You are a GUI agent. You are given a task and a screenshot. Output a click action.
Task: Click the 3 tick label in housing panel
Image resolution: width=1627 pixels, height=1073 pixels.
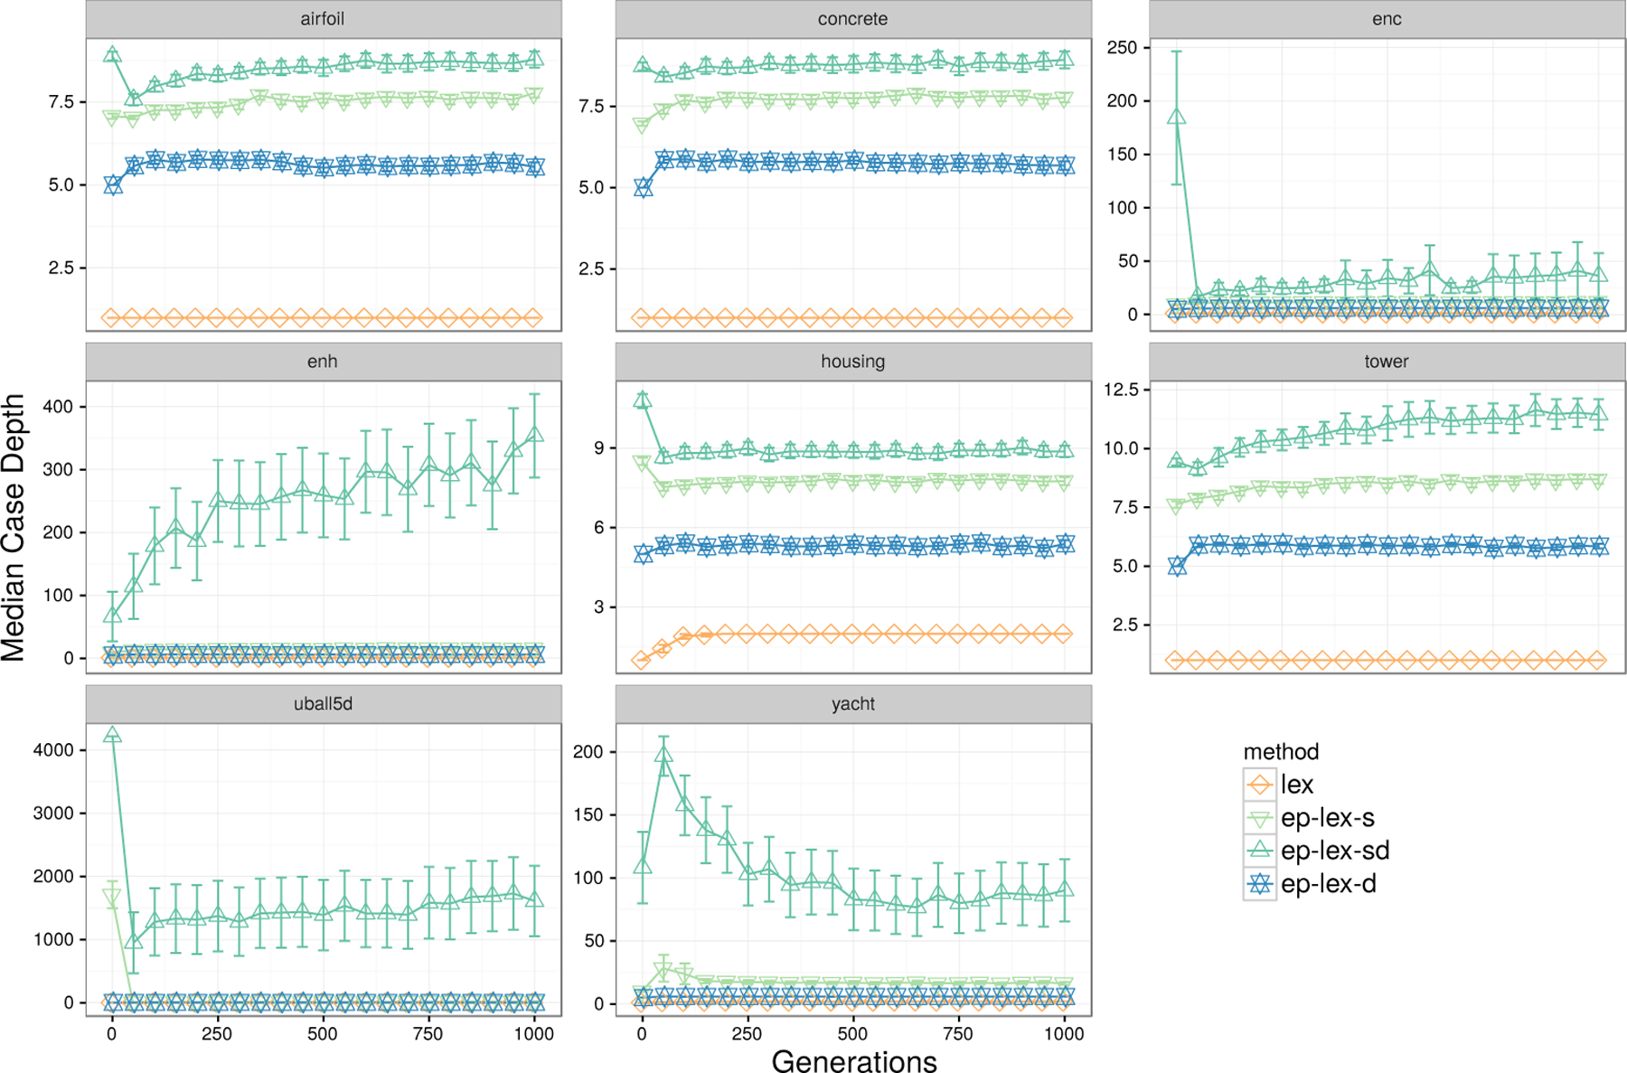coord(599,607)
